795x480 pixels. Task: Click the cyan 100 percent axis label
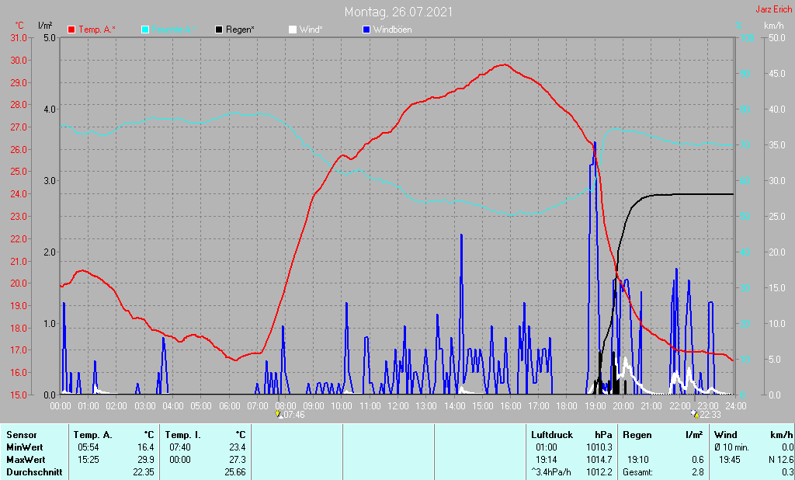tap(748, 38)
